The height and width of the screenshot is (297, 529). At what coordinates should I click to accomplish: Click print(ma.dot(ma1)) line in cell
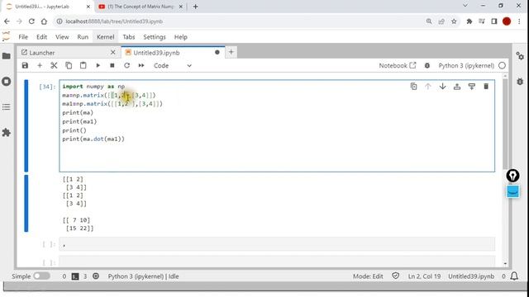click(x=93, y=139)
